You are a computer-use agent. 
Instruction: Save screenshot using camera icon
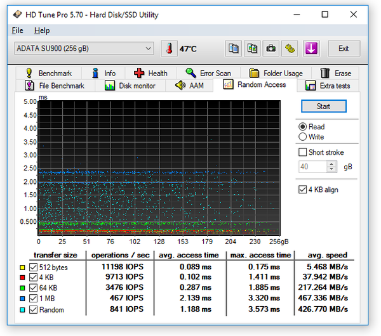(x=271, y=49)
